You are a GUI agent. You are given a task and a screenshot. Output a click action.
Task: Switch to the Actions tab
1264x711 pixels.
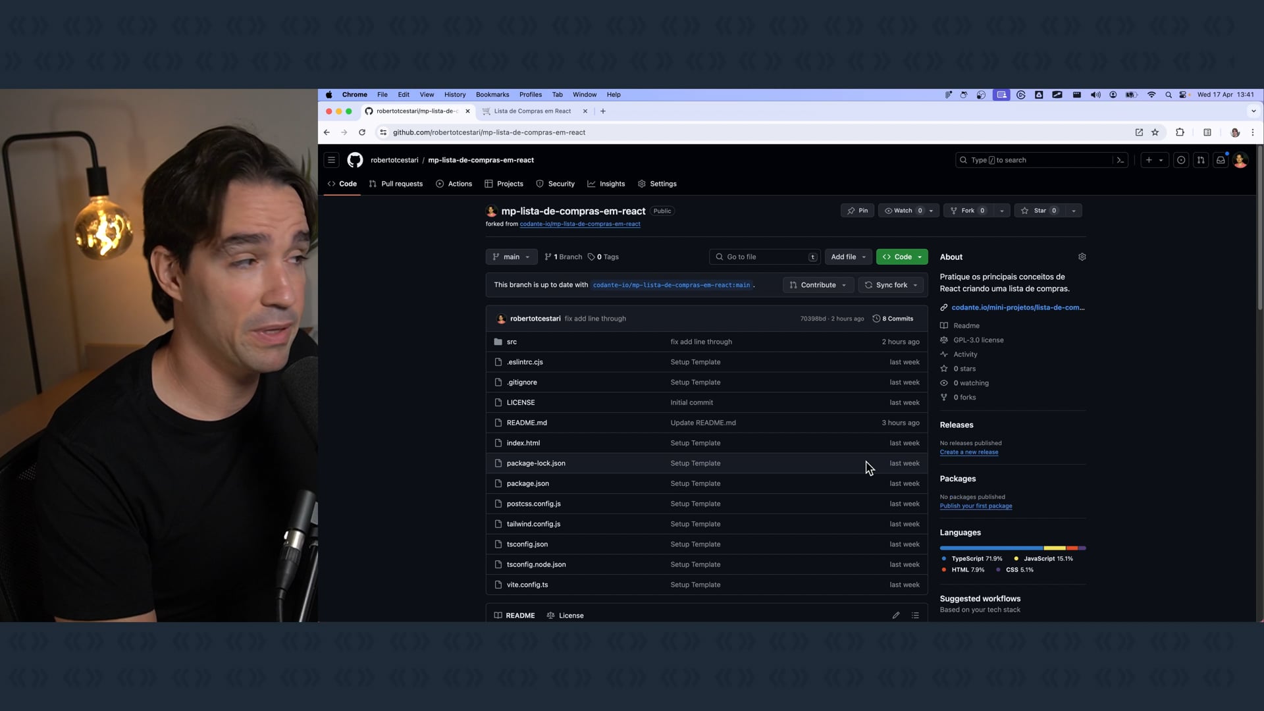[x=454, y=184]
